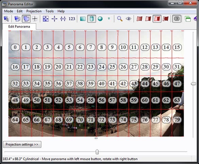The width and height of the screenshot is (199, 164).
Task: Select the crosshair center point tool
Action: point(35,19)
